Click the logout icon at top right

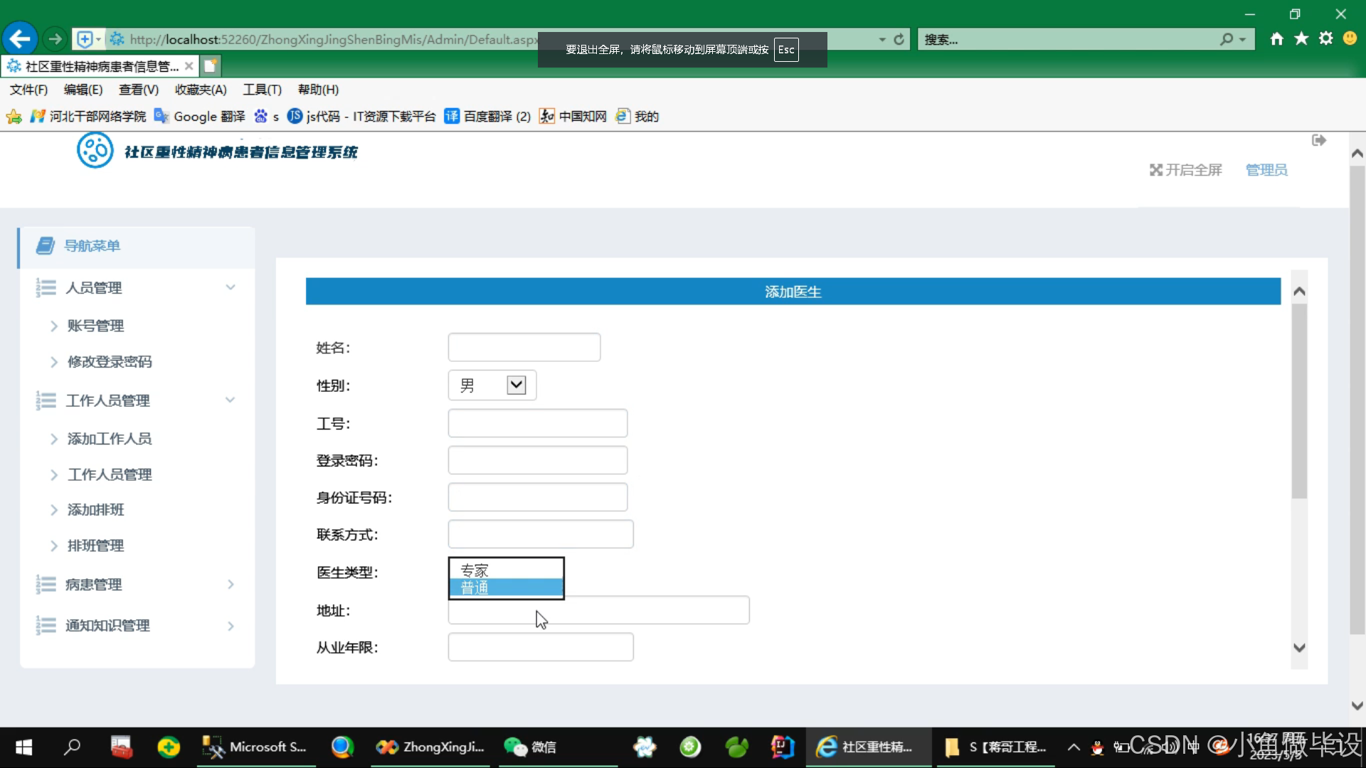[1318, 140]
